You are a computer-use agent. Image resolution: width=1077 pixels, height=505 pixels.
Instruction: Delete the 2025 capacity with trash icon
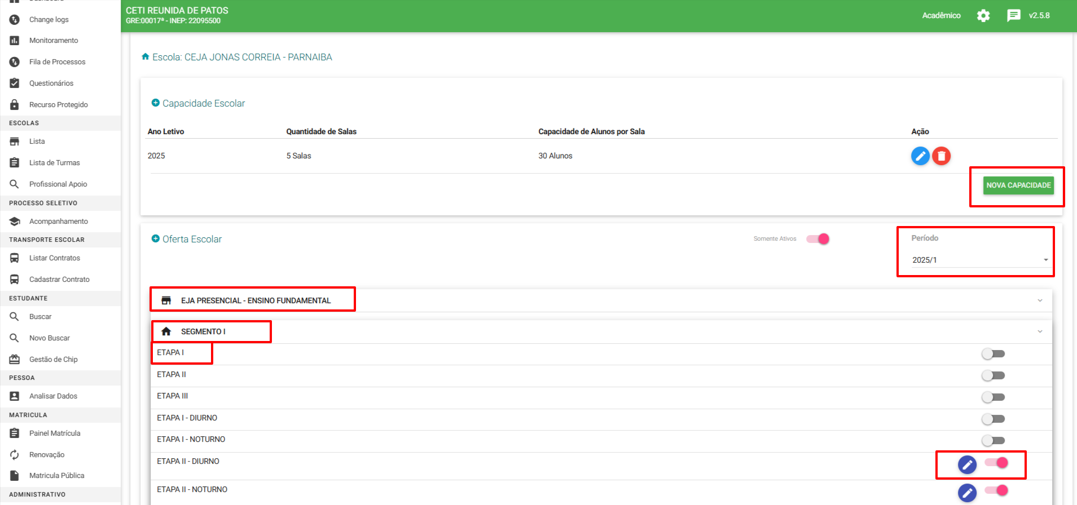[x=941, y=156]
